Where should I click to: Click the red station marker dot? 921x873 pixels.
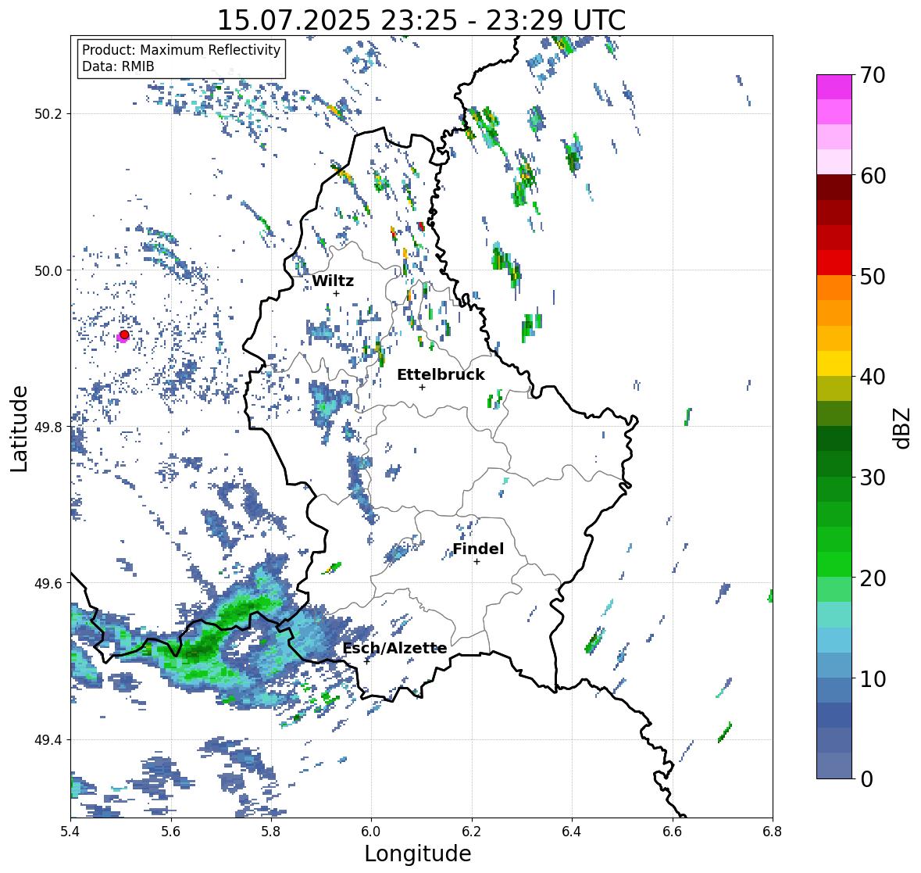(x=124, y=335)
